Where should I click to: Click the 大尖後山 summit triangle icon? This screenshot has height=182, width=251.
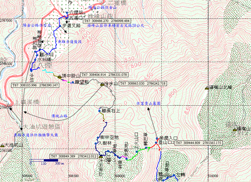(101, 157)
